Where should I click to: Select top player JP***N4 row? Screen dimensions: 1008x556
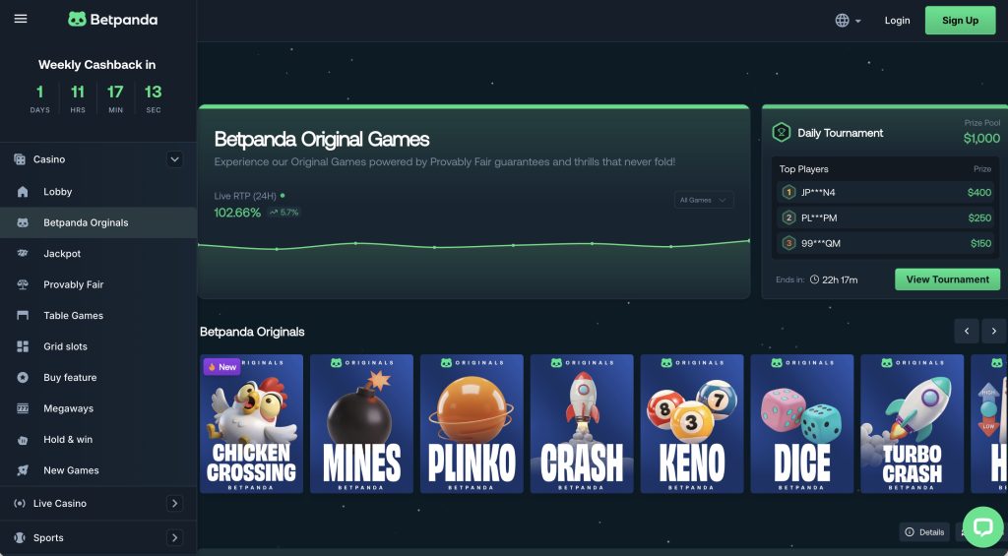(886, 192)
